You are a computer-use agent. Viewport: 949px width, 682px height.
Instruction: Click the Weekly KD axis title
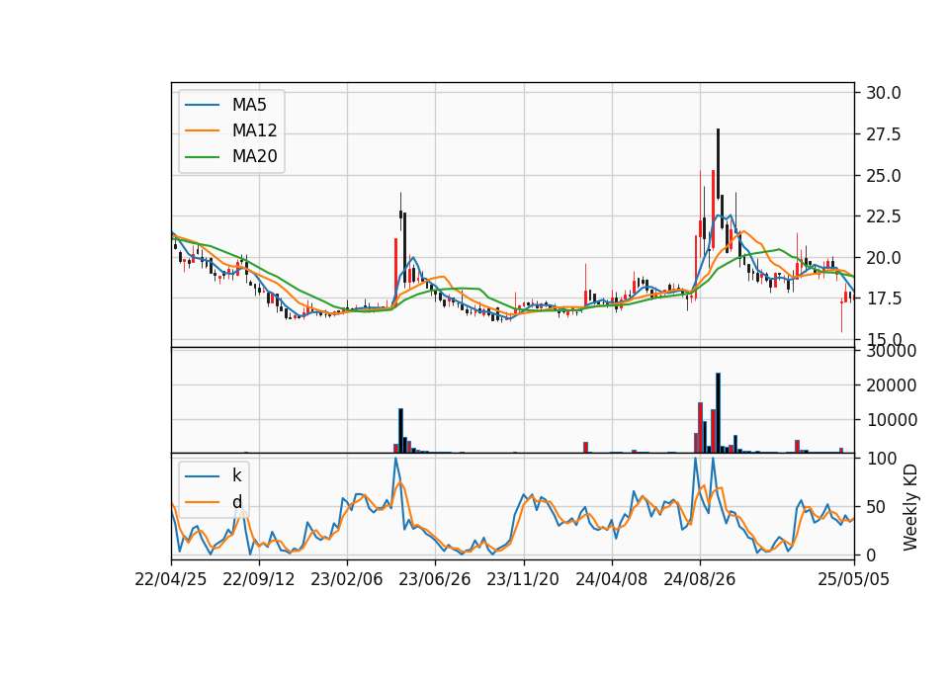point(910,508)
